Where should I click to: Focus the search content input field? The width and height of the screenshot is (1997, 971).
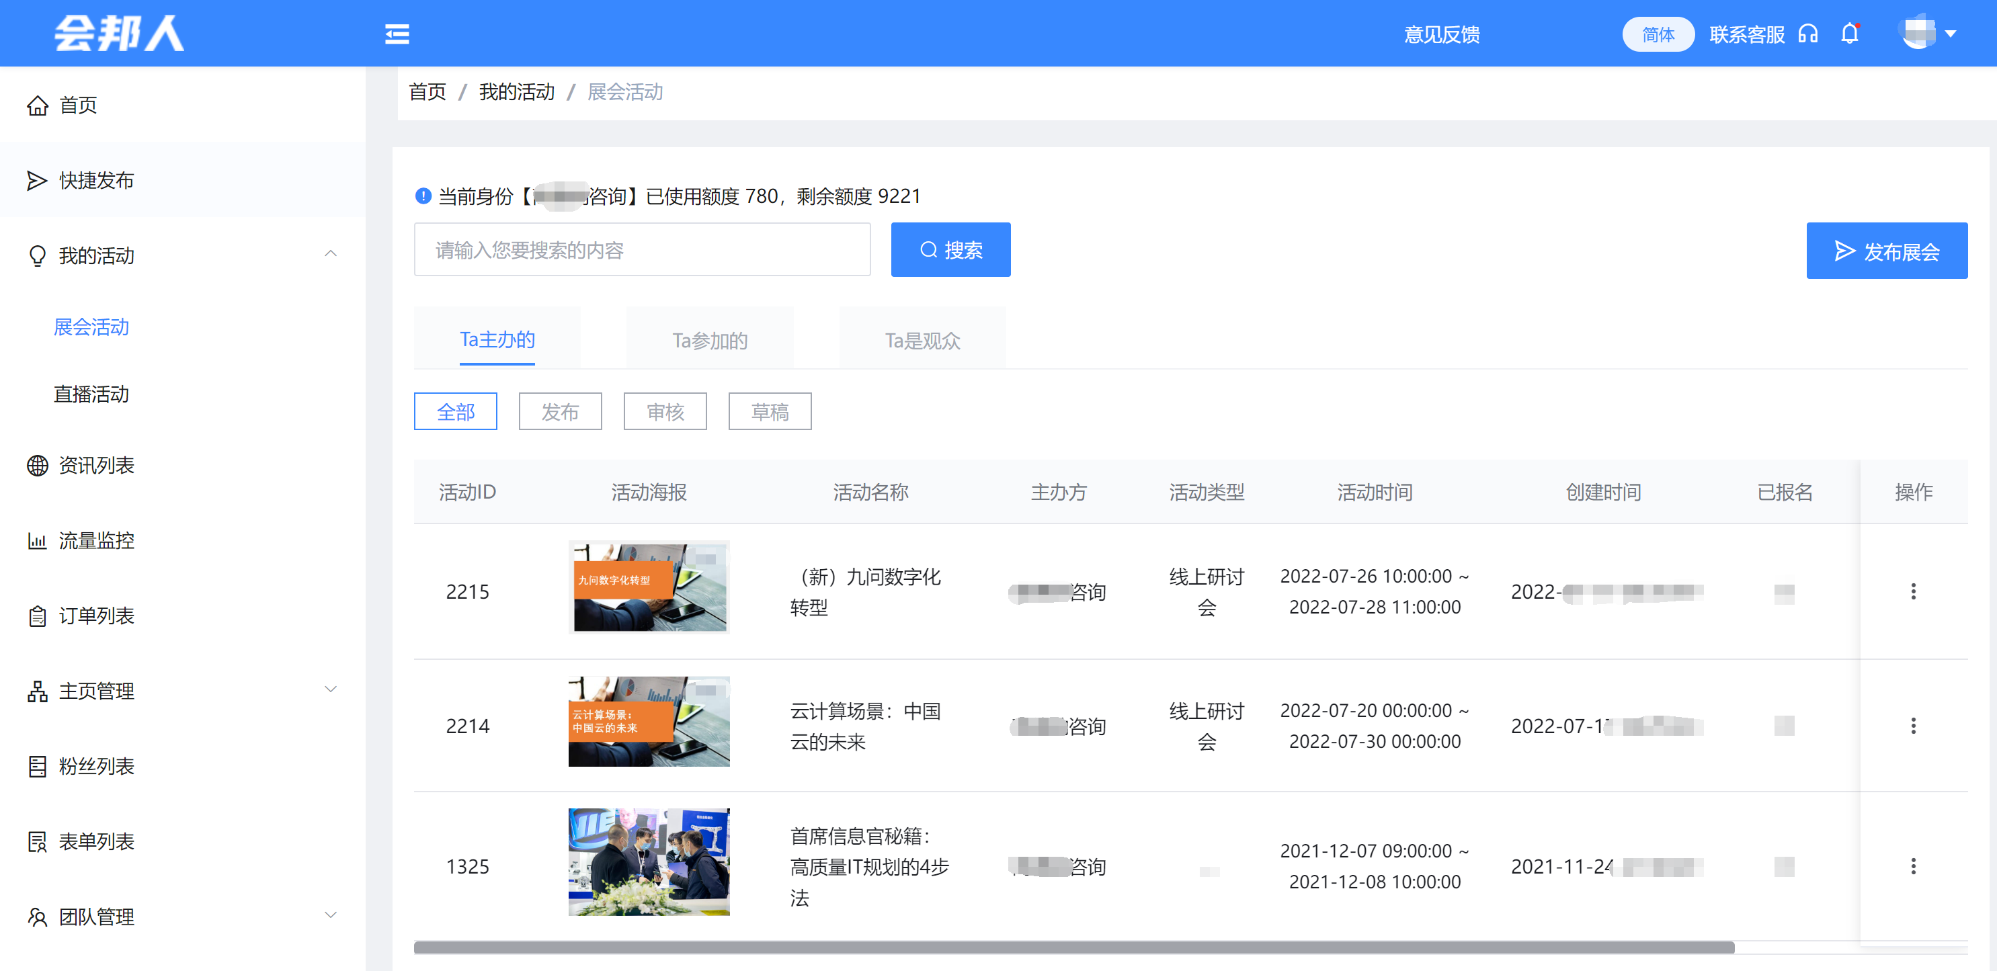642,250
